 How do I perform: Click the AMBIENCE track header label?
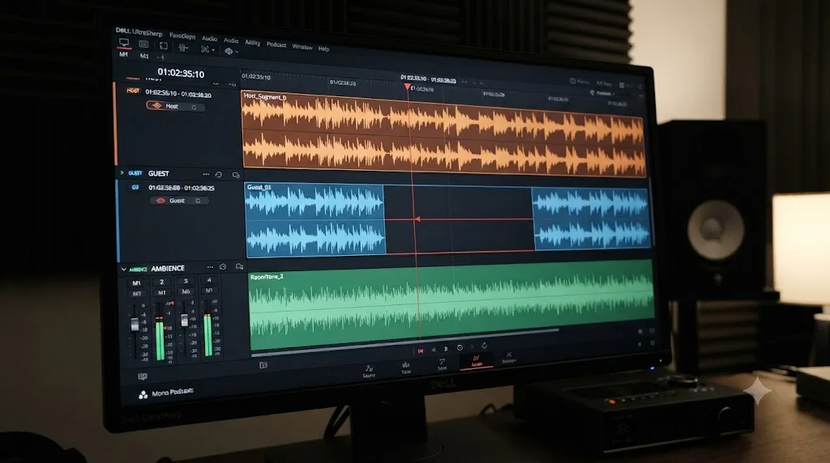(168, 269)
